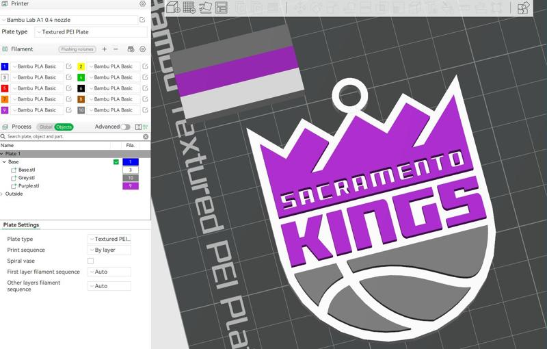Screen dimensions: 547x349
Task: Open the printer preset dropdown
Action: [69, 20]
